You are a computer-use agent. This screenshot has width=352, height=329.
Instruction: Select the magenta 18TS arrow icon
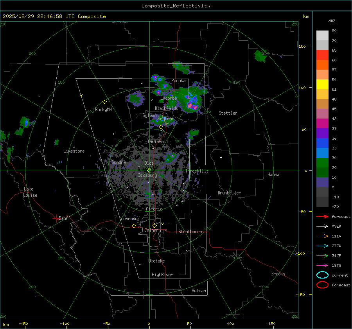coord(322,266)
